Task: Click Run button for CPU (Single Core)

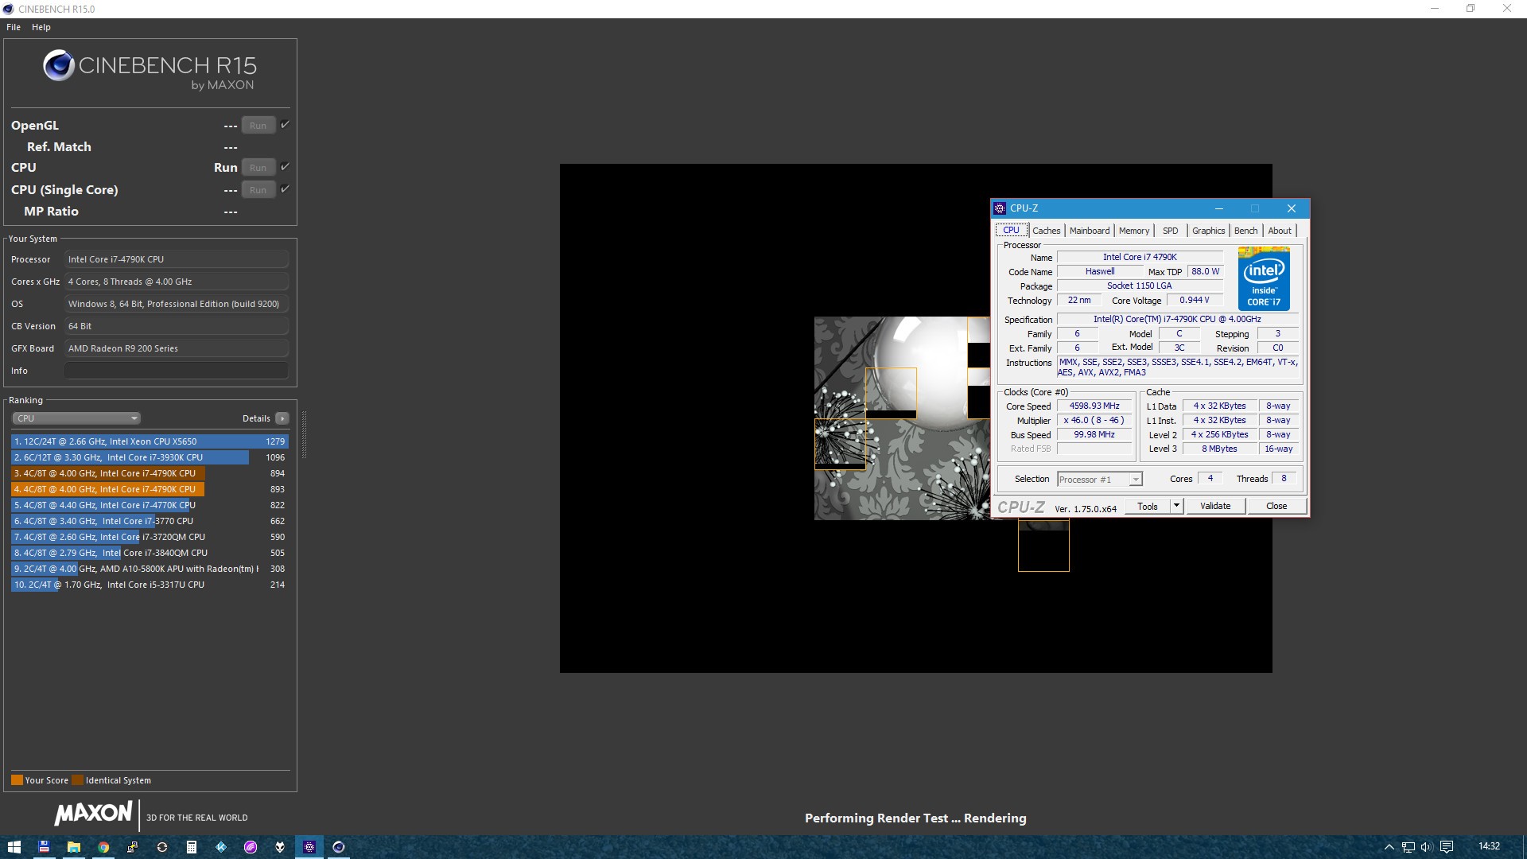Action: [258, 190]
